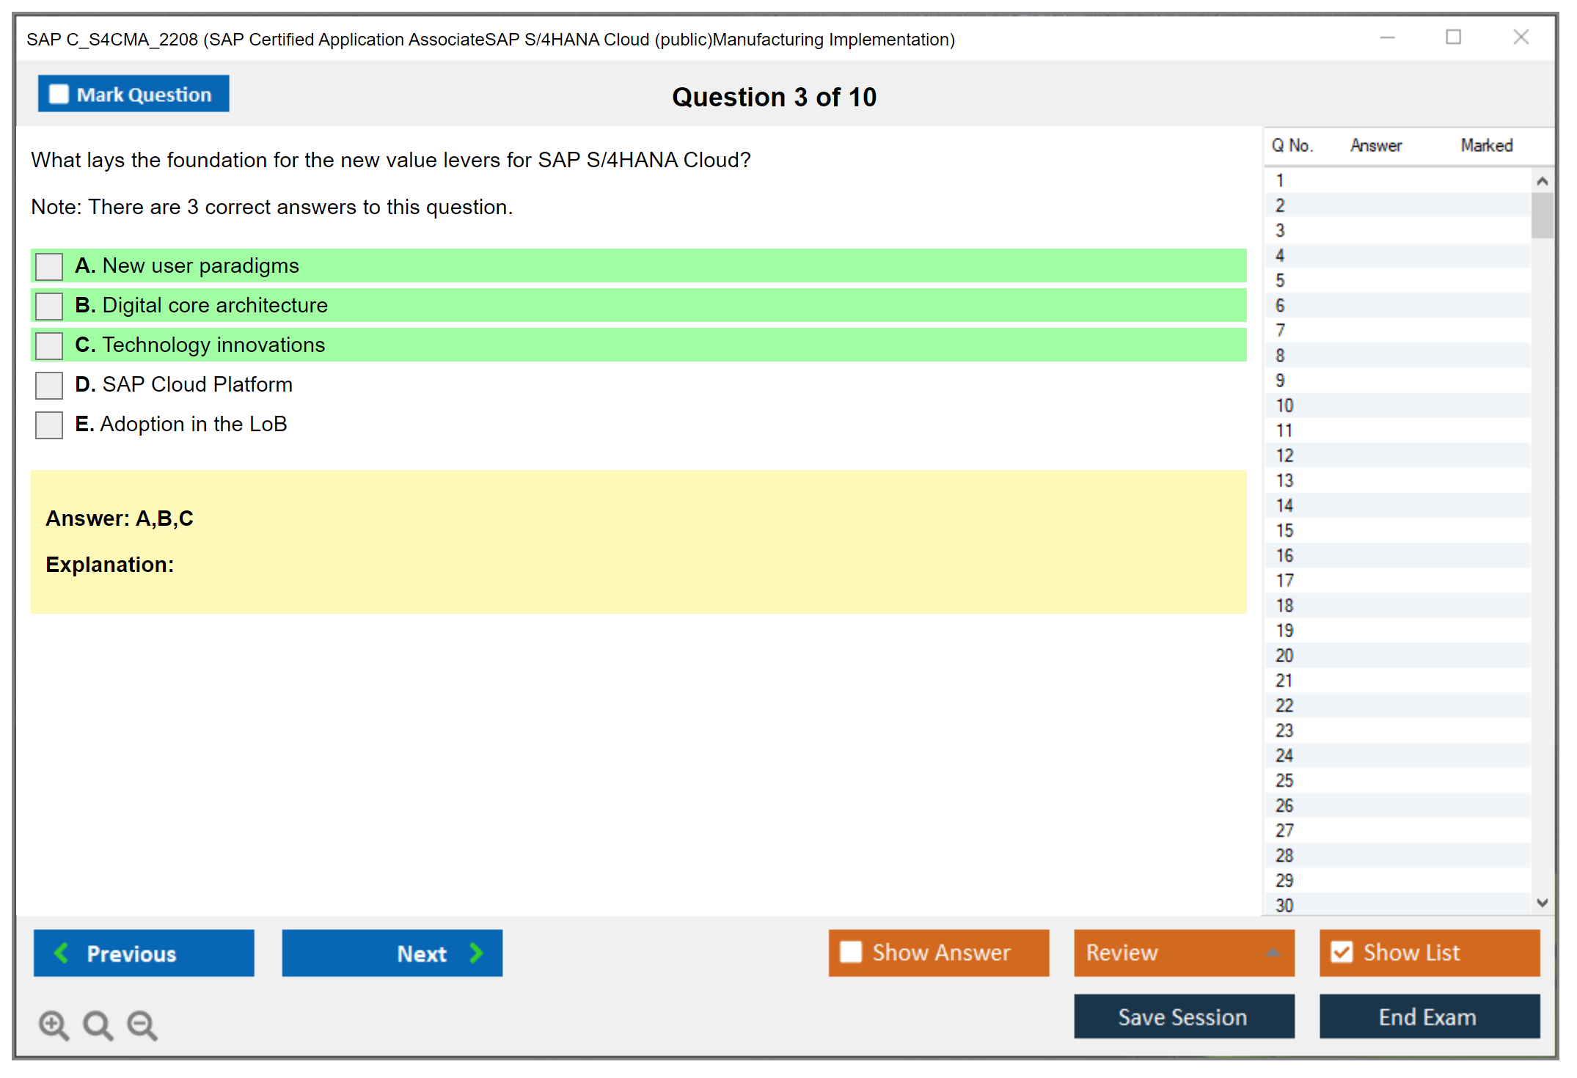Toggle the Show Answer checkbox
The image size is (1577, 1078).
(851, 952)
